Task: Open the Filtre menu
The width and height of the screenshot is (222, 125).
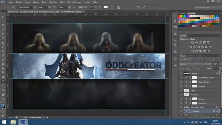Action: tap(62, 2)
